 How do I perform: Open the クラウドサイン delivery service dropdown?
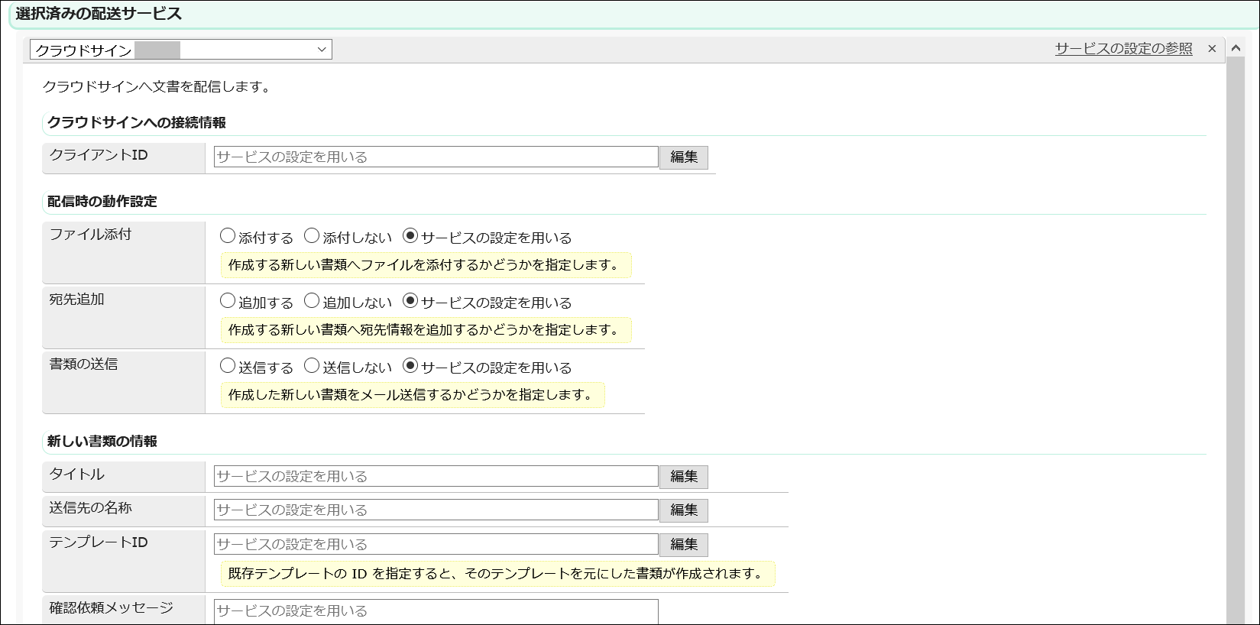181,50
